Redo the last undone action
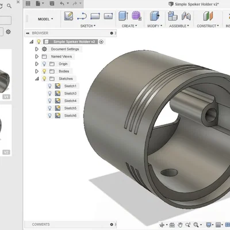Viewport: 230px width, 230px height. (x=75, y=3)
